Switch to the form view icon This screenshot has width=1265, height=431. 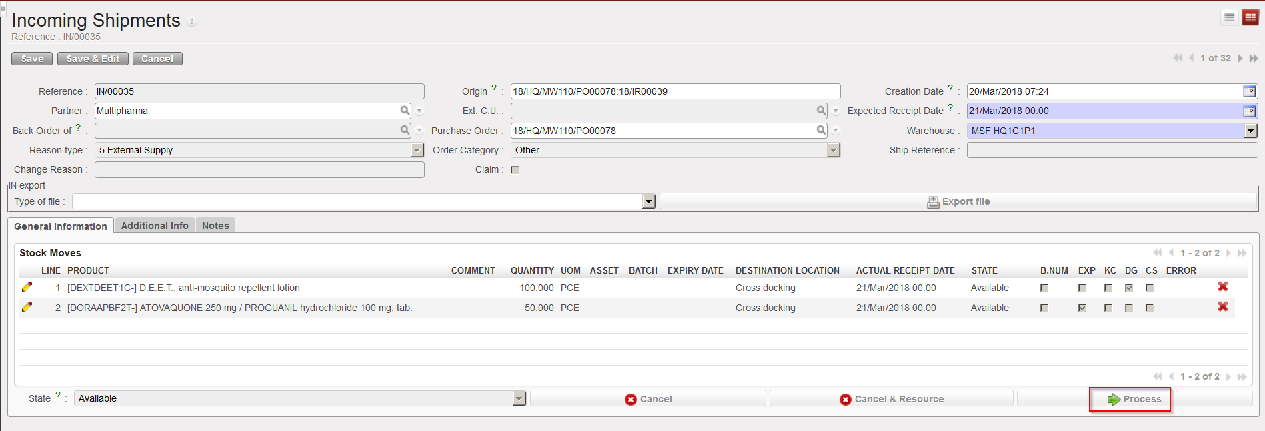tap(1250, 18)
